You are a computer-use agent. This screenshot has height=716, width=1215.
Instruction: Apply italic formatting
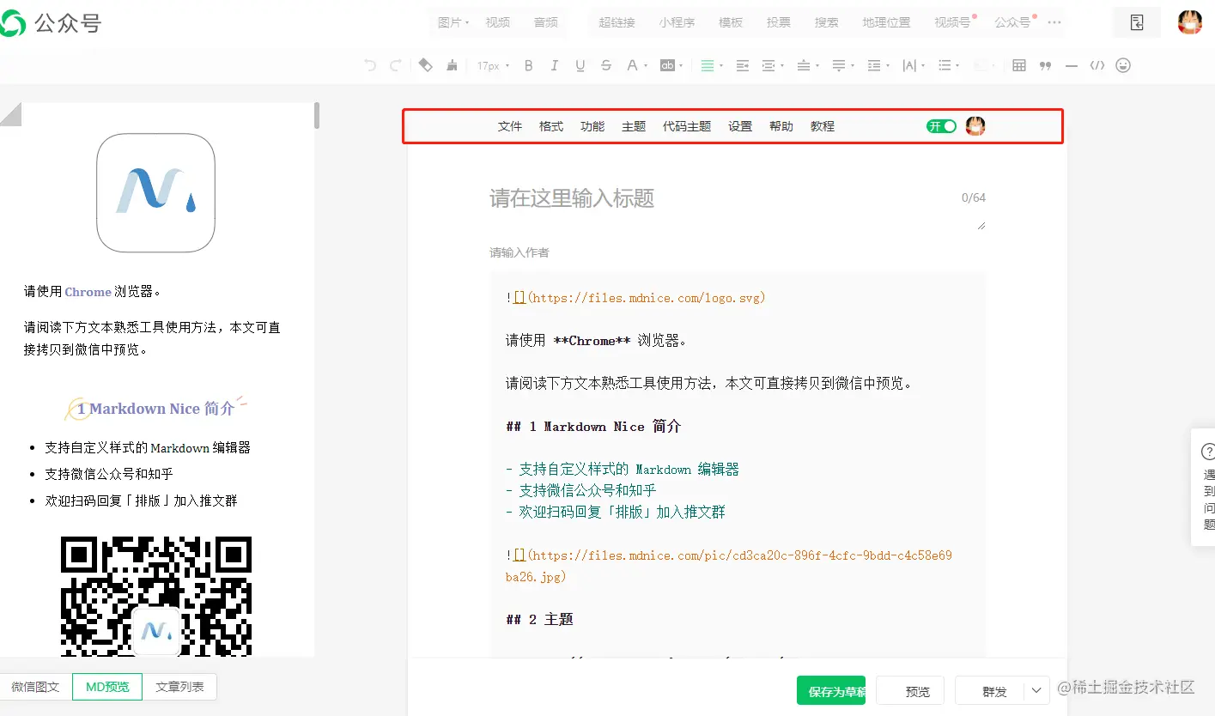click(555, 65)
